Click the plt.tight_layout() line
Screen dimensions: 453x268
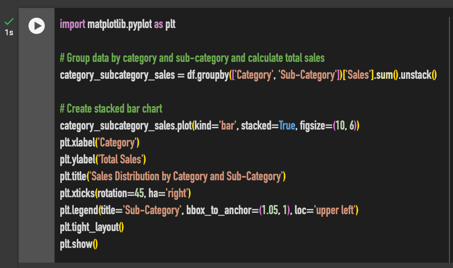click(x=92, y=227)
